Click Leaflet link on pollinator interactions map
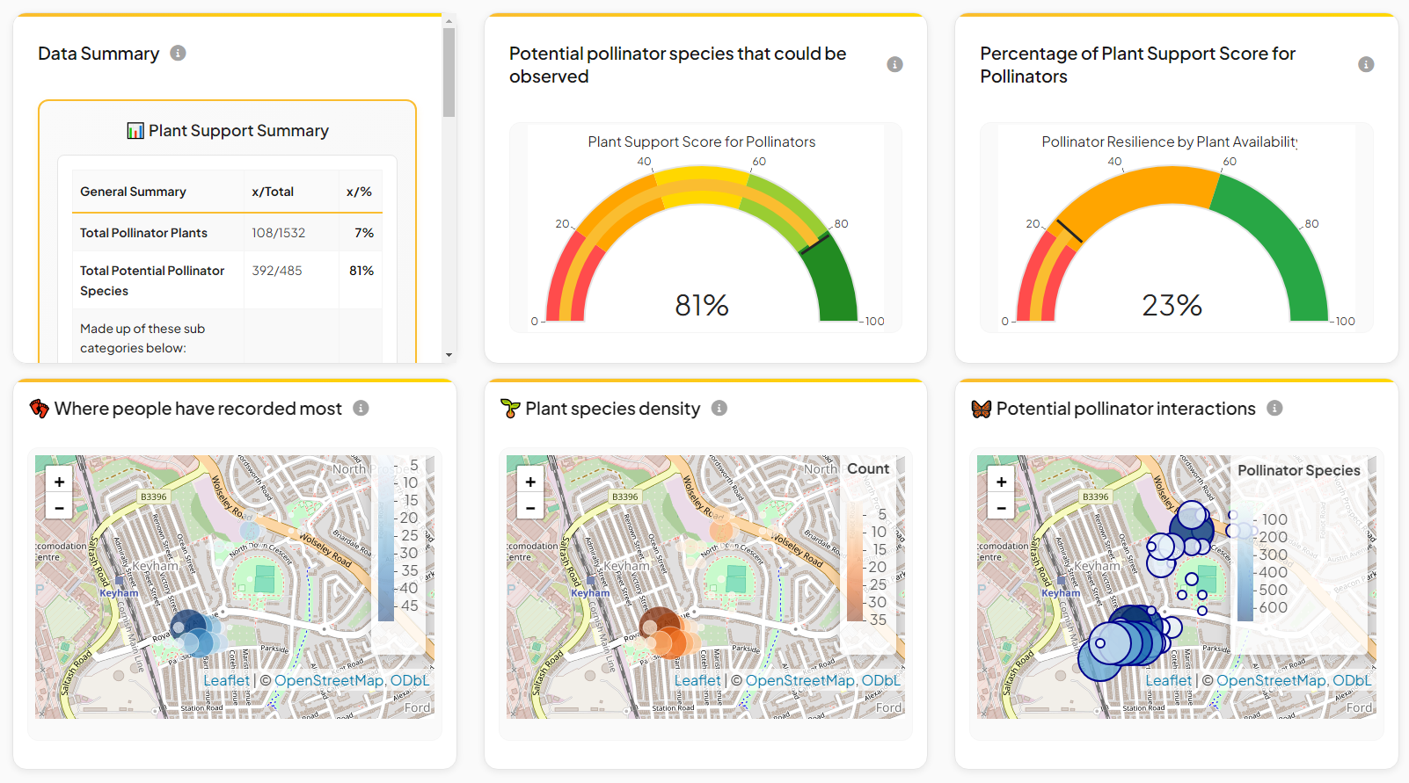 (1168, 680)
